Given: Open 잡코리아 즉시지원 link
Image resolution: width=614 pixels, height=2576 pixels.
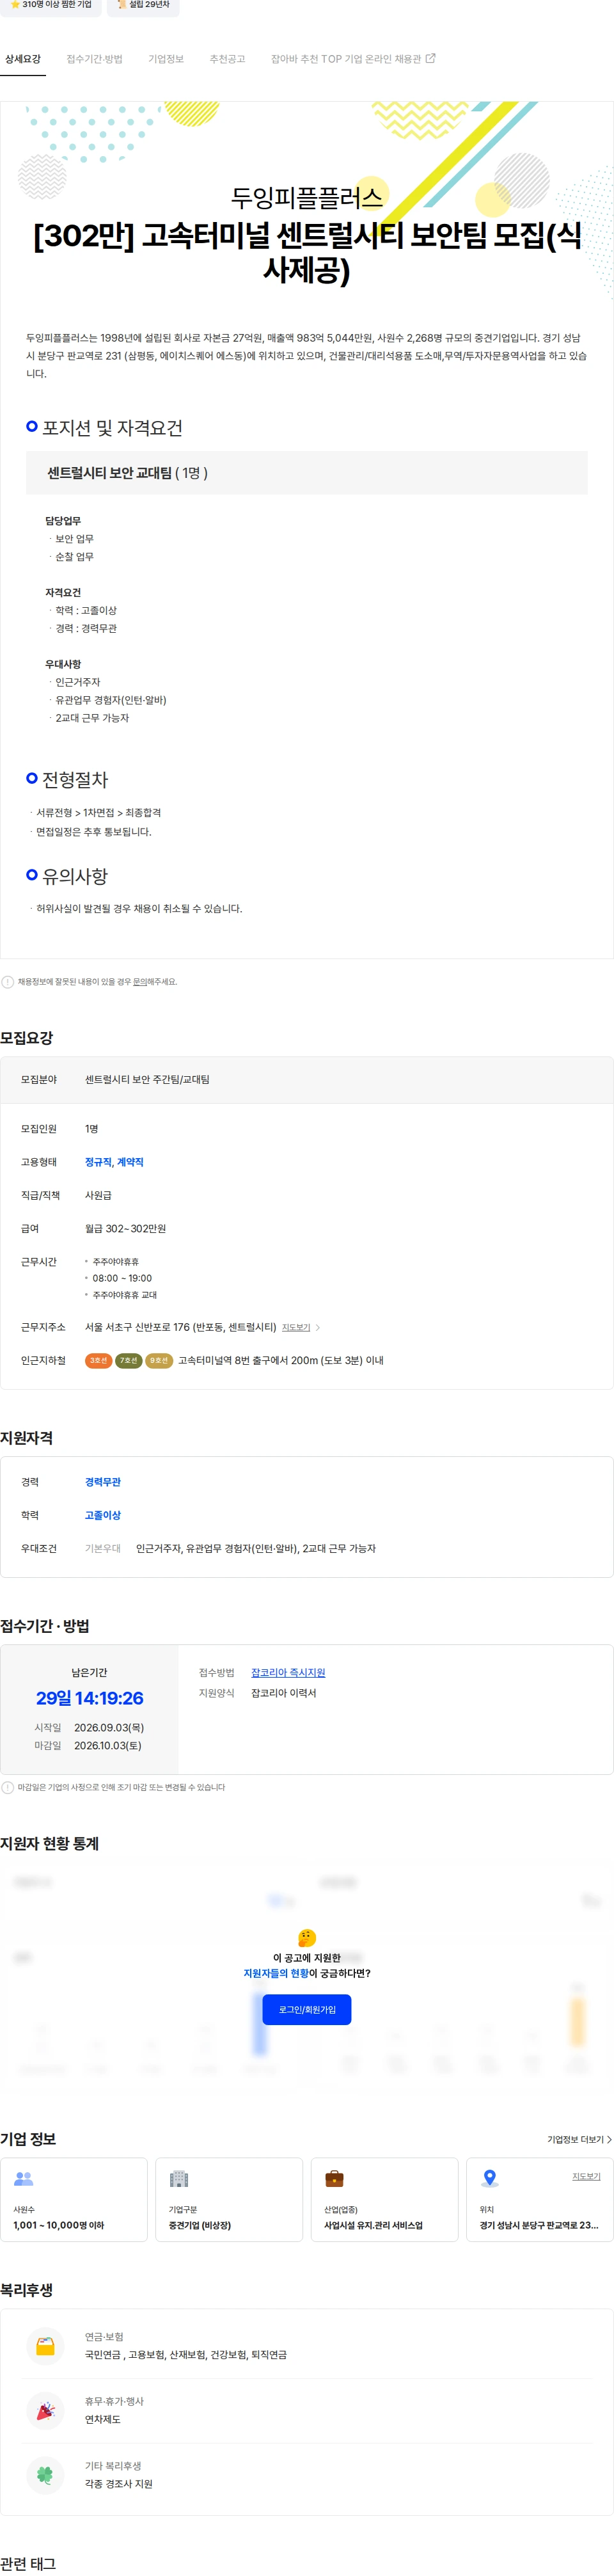Looking at the screenshot, I should [x=288, y=1672].
